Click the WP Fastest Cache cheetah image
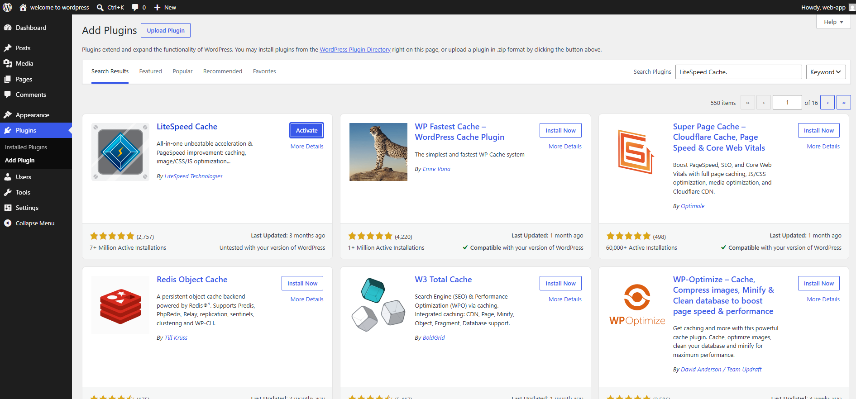 click(x=378, y=152)
